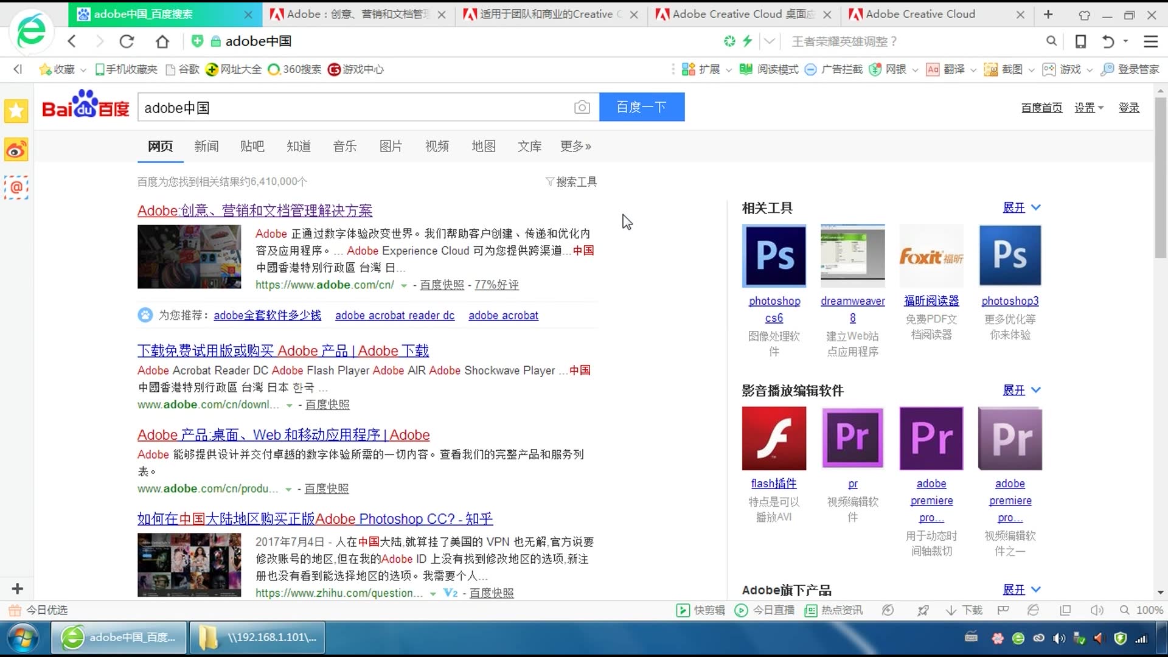1168x657 pixels.
Task: Open the 下载免费试用版或购买 Adobe 产品 result
Action: (x=283, y=351)
